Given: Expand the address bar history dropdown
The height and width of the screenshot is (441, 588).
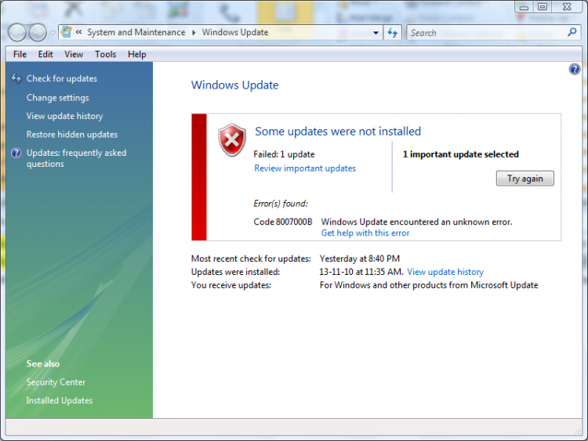Looking at the screenshot, I should pos(376,33).
